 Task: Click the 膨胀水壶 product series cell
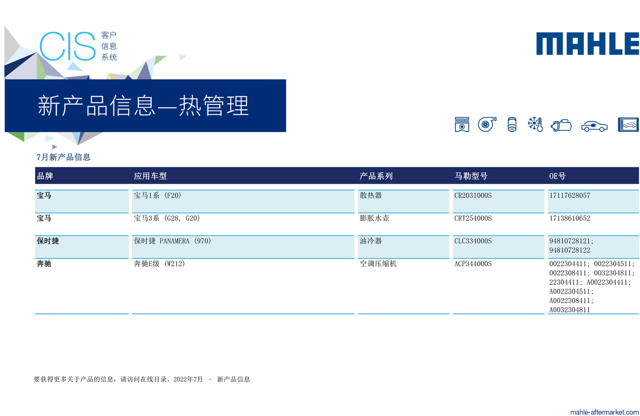[x=404, y=224]
